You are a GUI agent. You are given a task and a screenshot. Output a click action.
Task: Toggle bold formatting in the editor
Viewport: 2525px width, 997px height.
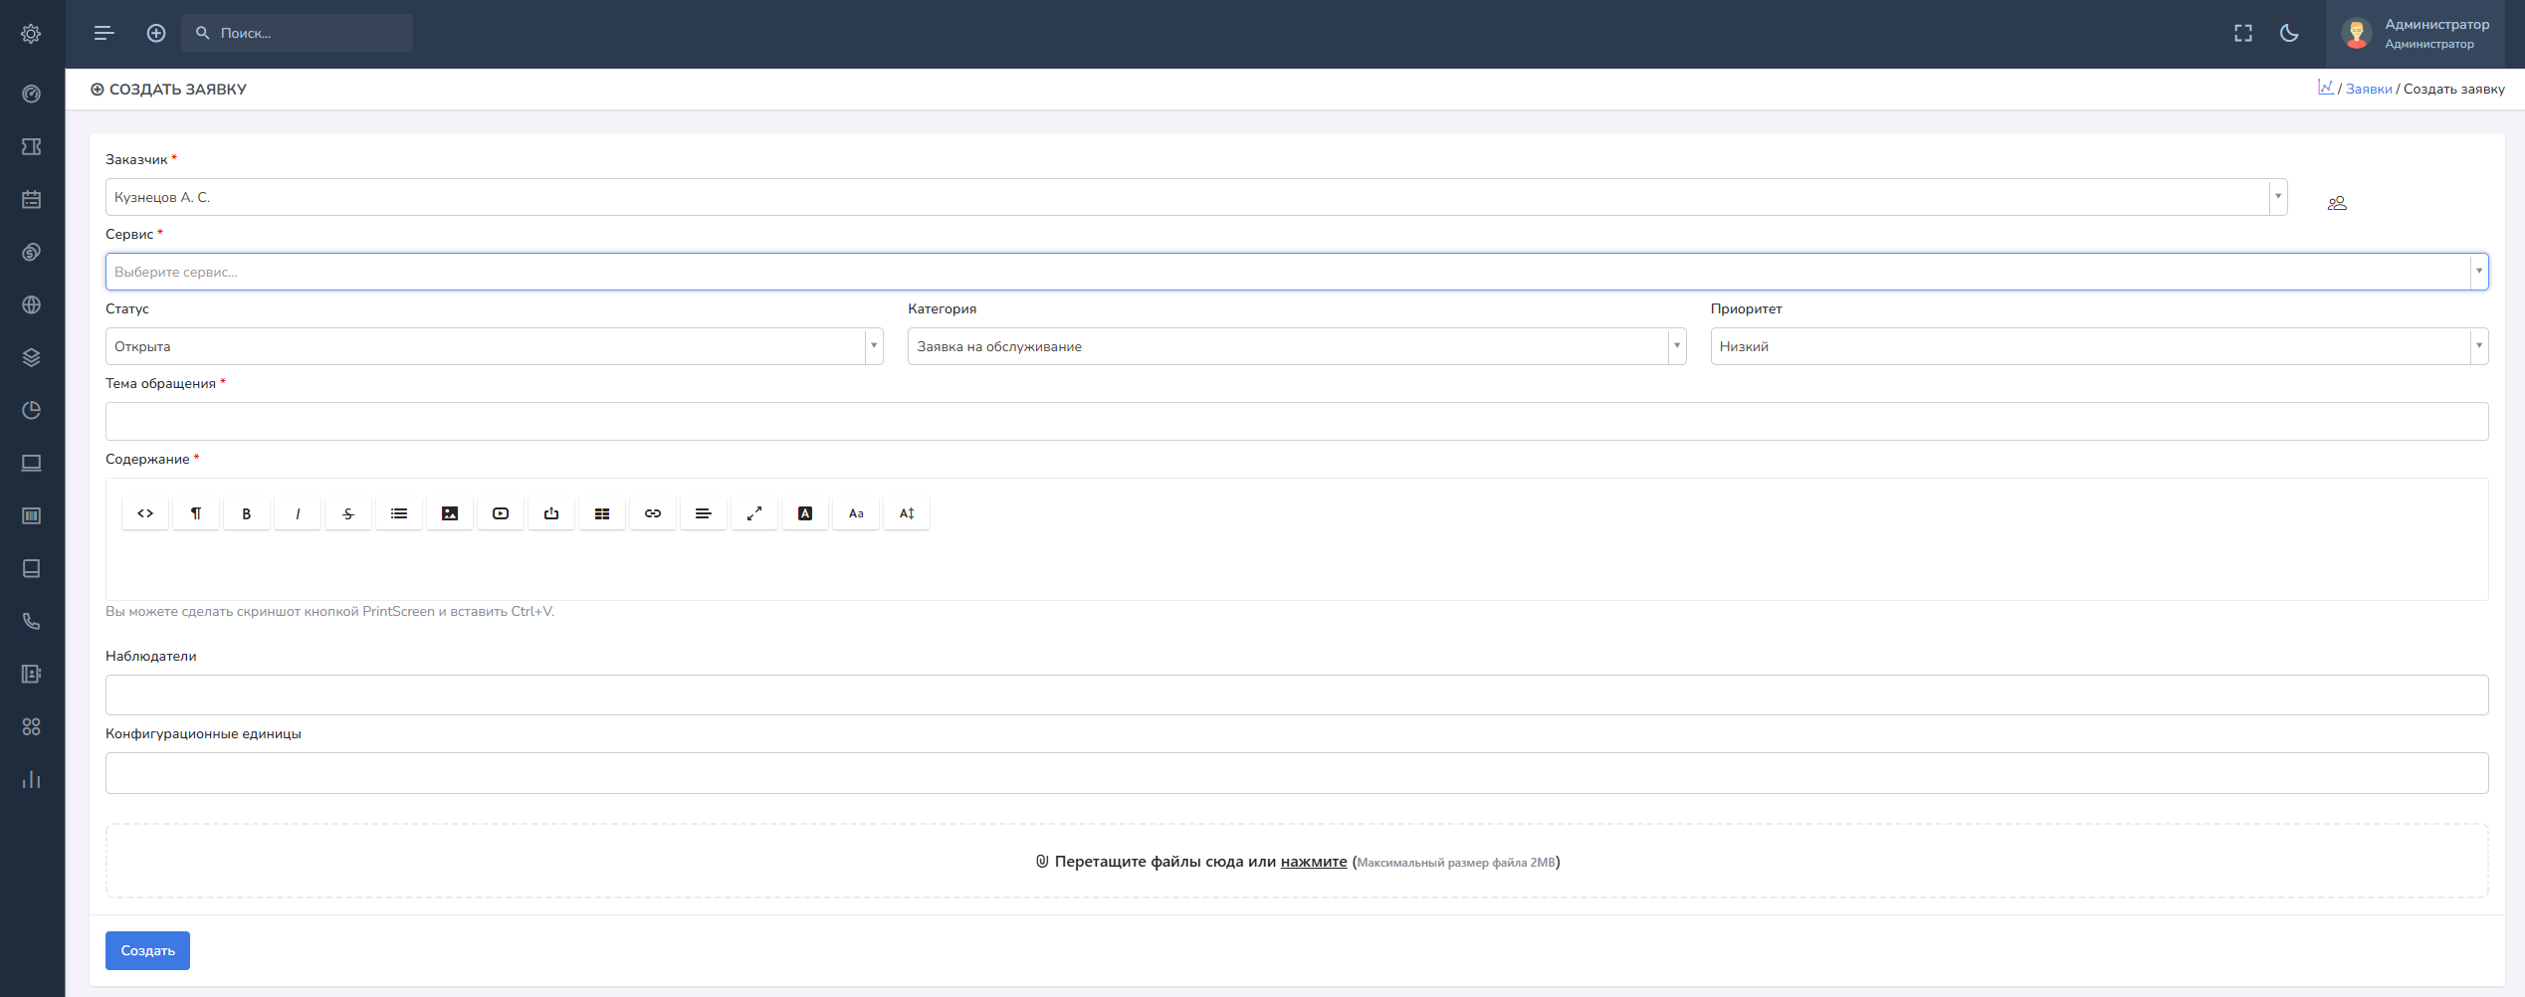click(246, 513)
